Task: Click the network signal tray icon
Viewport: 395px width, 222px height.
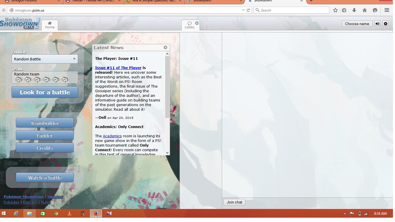Action: (x=366, y=214)
